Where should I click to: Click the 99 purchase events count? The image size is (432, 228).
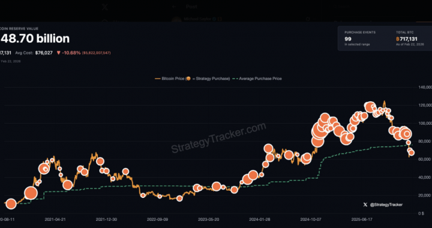[348, 39]
